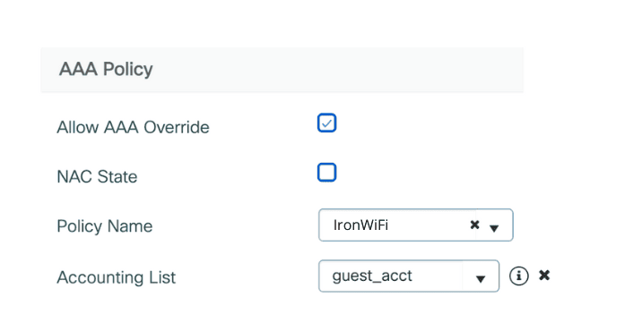
Task: Click the AAA Policy section header
Action: click(106, 69)
